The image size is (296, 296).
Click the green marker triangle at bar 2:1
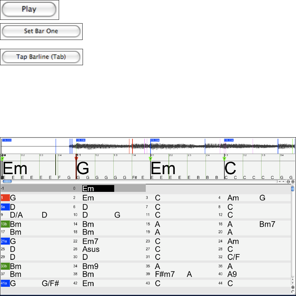click(150, 158)
